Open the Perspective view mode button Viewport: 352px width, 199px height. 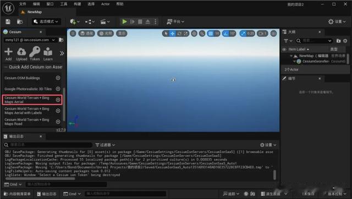tap(86, 34)
